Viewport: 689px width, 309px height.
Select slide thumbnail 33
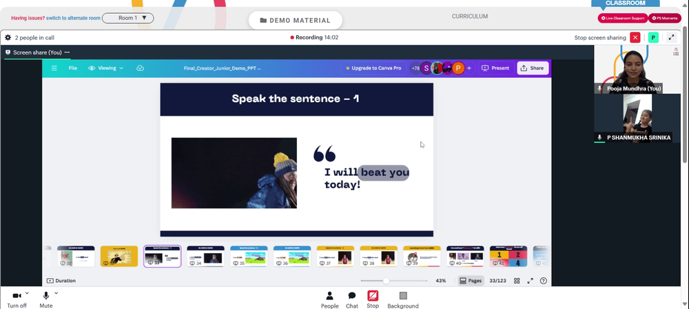click(163, 256)
